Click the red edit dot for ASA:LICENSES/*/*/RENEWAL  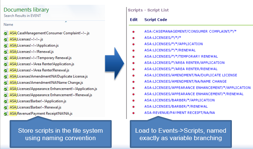tap(133, 50)
